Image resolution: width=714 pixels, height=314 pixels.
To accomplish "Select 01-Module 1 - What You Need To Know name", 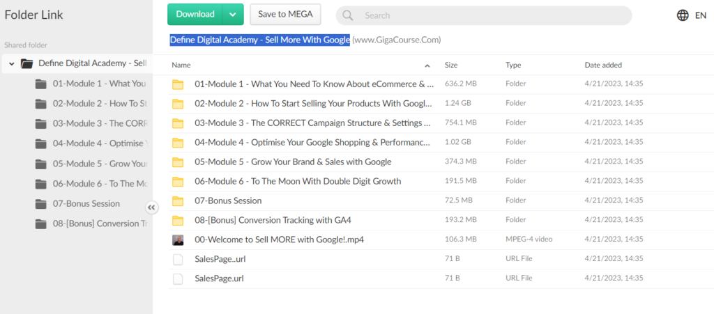I will click(x=314, y=84).
